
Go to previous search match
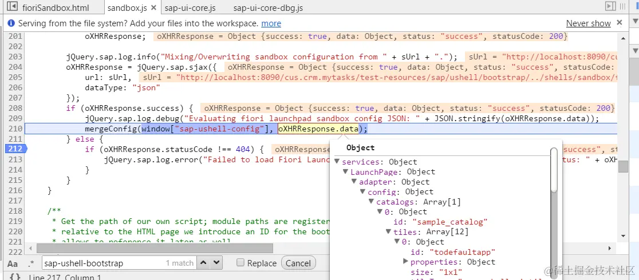pos(204,263)
